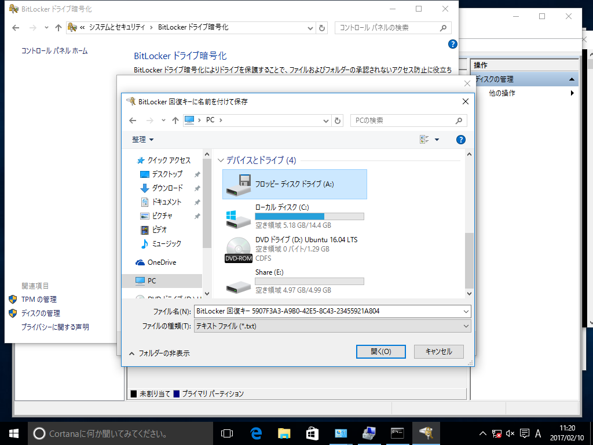Select the Floppy Disk Drive (A:) icon
Screen dimensions: 593x445
pos(238,185)
